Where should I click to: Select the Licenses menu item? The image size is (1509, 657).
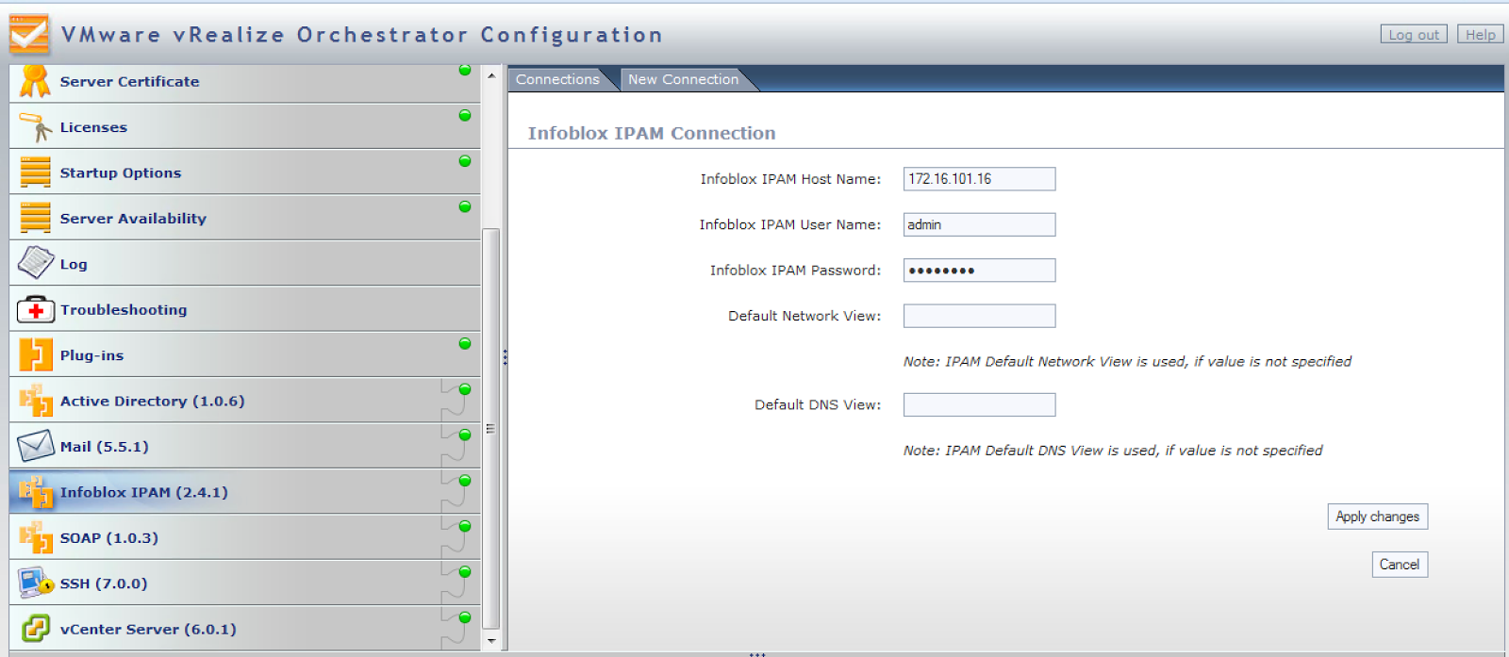point(245,126)
